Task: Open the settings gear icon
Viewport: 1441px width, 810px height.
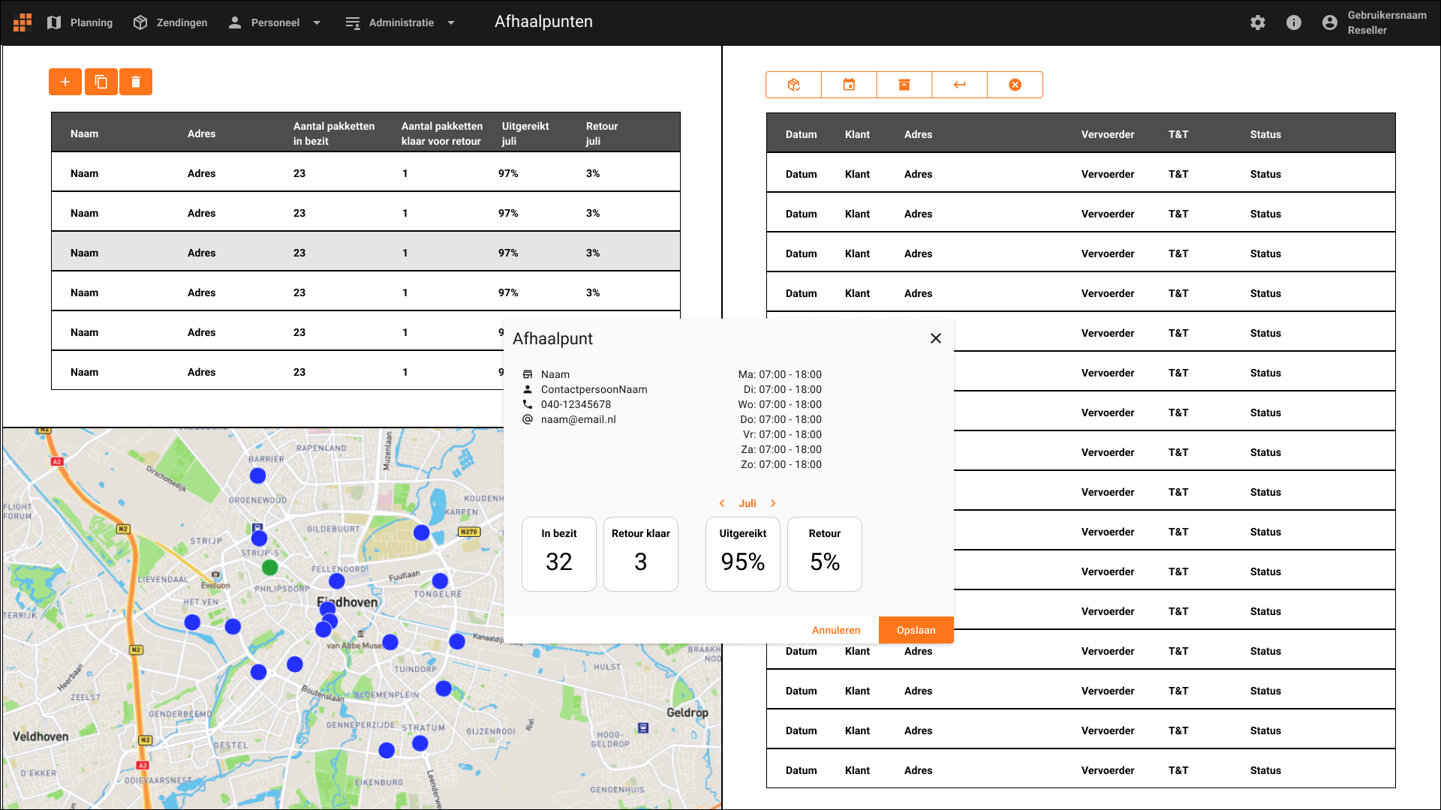Action: [x=1258, y=22]
